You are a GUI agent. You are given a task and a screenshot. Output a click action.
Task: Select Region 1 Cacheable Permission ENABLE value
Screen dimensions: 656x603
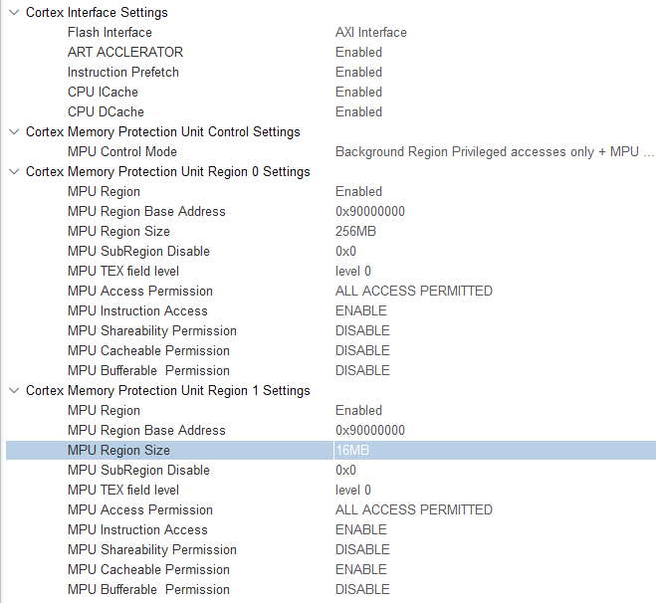coord(360,569)
